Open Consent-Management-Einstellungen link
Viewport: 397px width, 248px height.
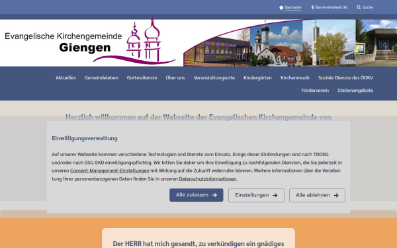(x=110, y=171)
